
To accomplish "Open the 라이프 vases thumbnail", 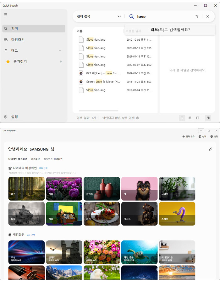I will point(102,188).
